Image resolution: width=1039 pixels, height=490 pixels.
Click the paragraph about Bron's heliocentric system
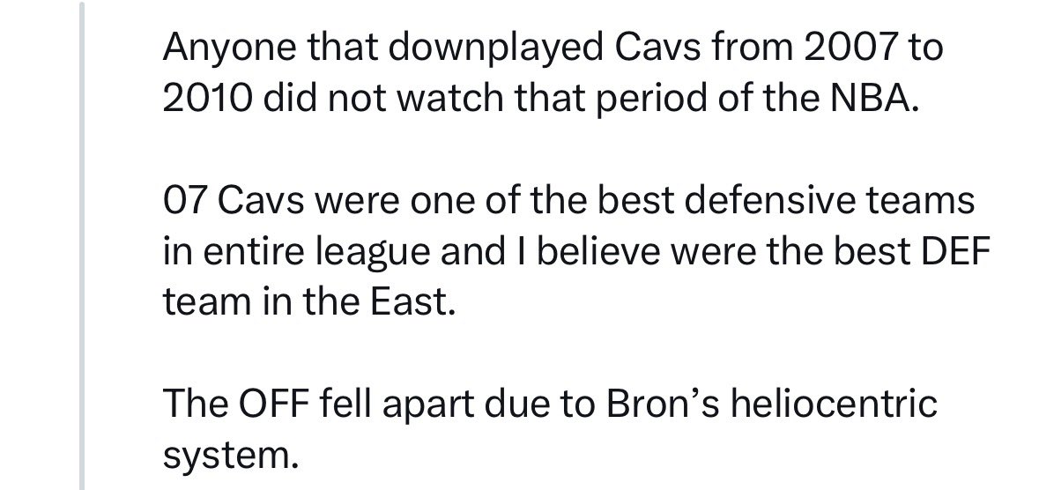click(x=549, y=429)
